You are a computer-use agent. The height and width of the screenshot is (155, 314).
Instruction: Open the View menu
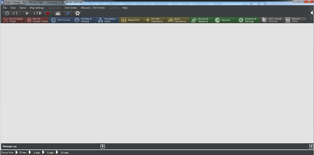(x=13, y=8)
